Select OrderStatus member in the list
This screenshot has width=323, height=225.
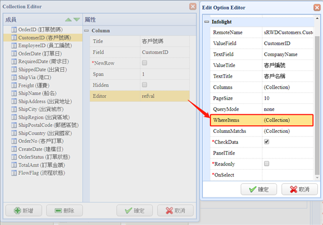click(x=44, y=157)
